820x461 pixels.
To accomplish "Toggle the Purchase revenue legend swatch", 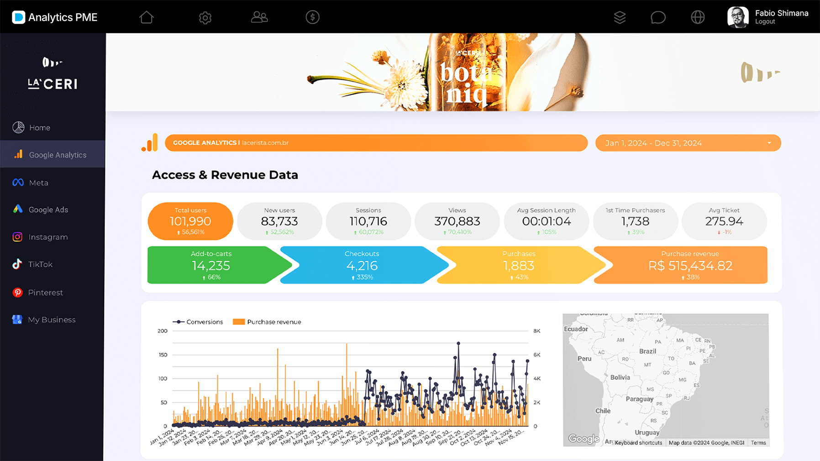I will point(239,322).
